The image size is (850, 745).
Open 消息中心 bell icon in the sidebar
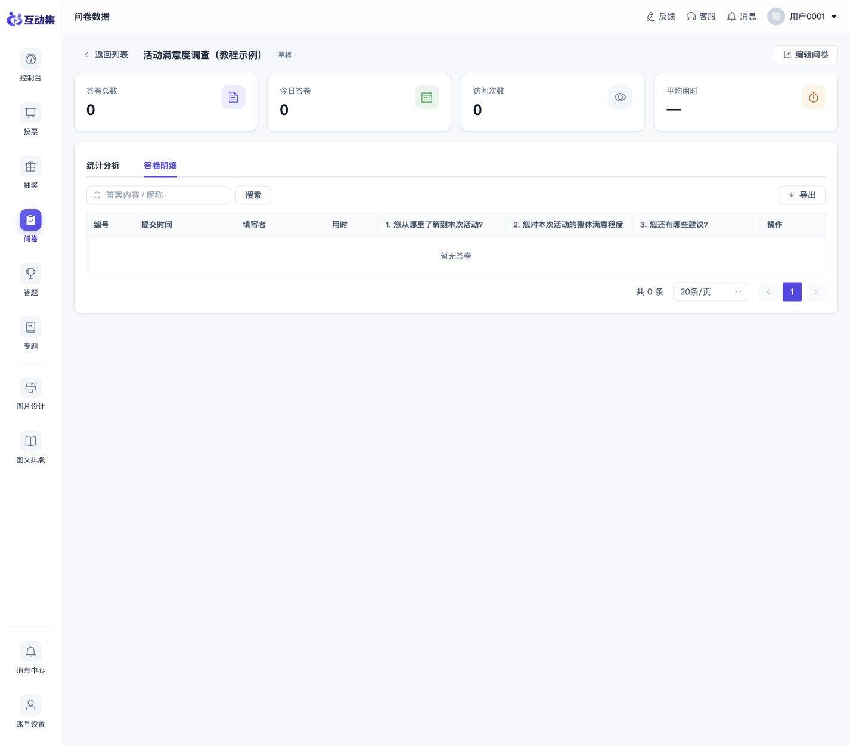pos(30,651)
